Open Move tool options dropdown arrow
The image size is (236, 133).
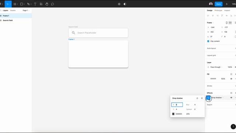(x=10, y=4)
